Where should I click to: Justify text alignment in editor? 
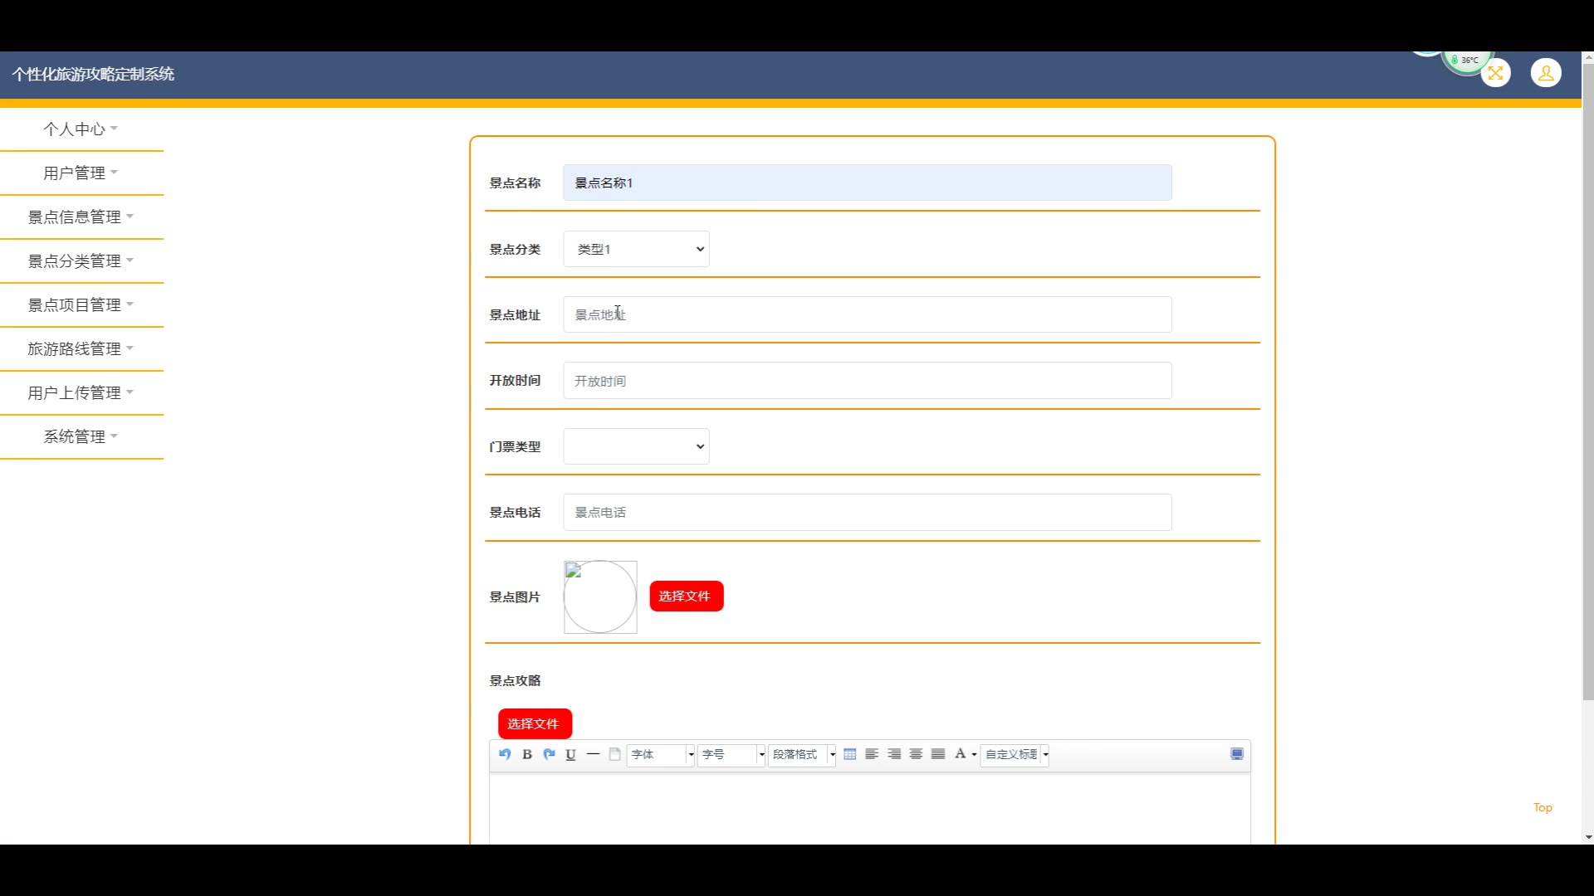938,754
